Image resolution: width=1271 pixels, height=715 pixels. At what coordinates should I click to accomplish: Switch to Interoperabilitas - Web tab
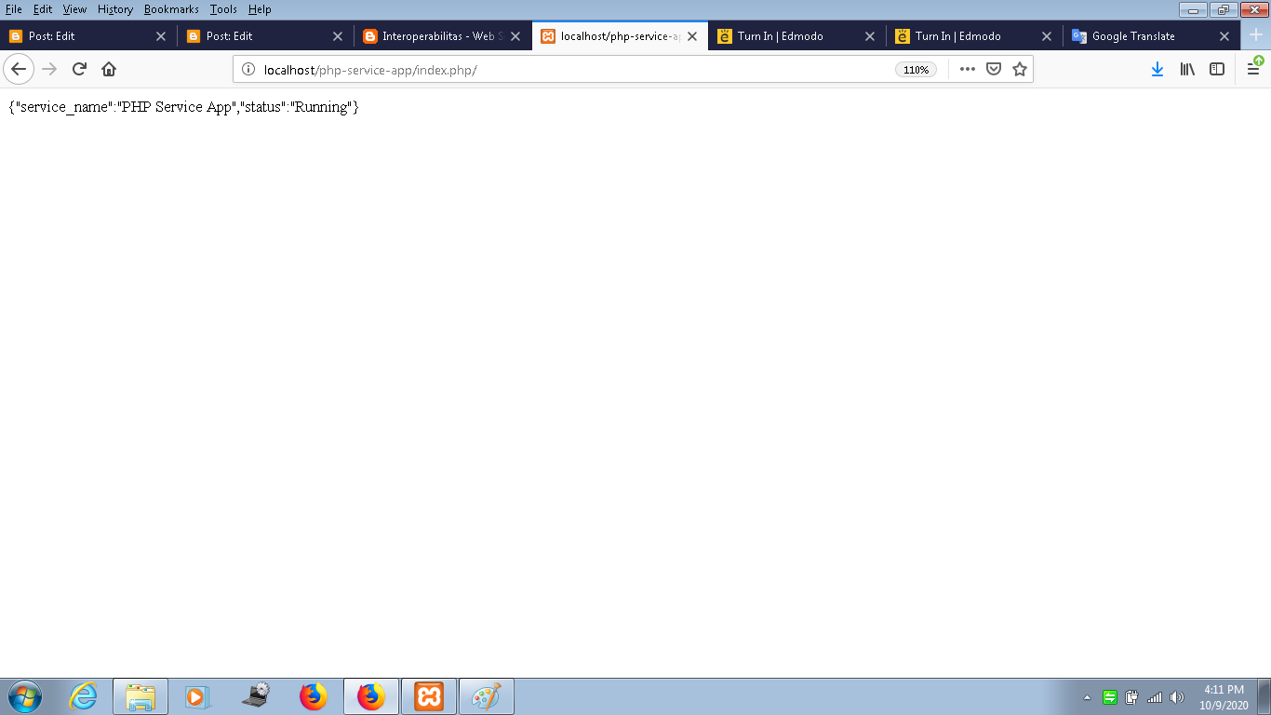click(x=442, y=36)
